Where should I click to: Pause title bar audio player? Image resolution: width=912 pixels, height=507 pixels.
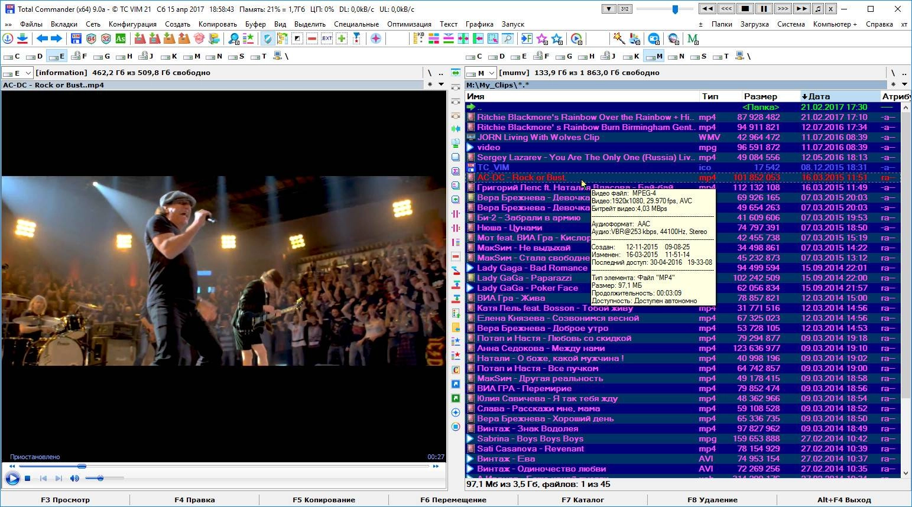tap(763, 9)
